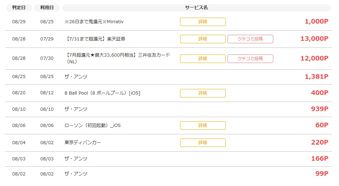Click the 8 Ball Pool service name

tap(102, 93)
